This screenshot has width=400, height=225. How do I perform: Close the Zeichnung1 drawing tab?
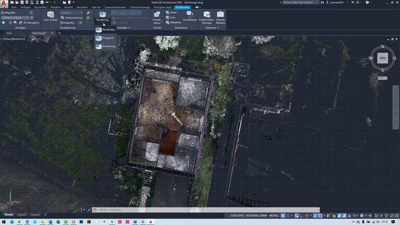click(x=52, y=33)
